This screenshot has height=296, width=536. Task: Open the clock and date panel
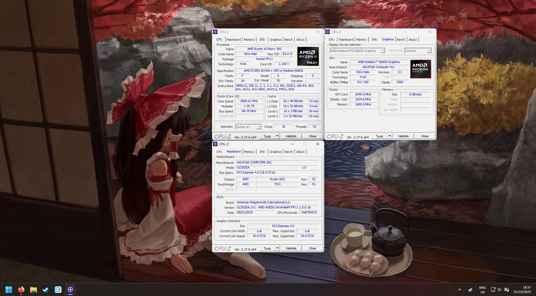pos(522,290)
